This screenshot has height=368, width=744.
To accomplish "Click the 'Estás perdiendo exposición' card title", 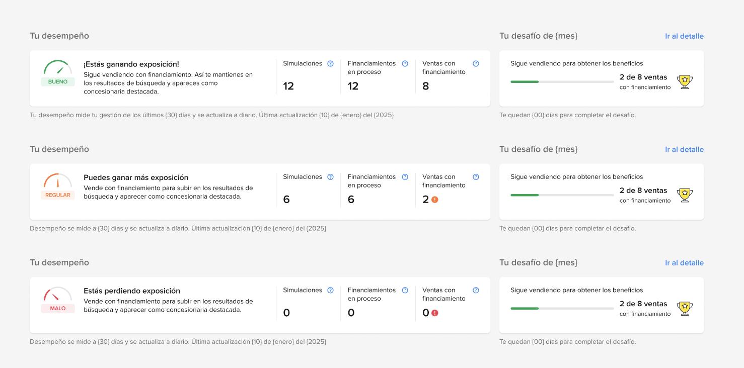I will point(132,291).
